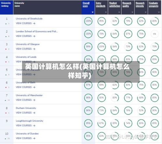The width and height of the screenshot is (162, 144).
Task: Open University of Leeds page
Action: coord(26,57)
